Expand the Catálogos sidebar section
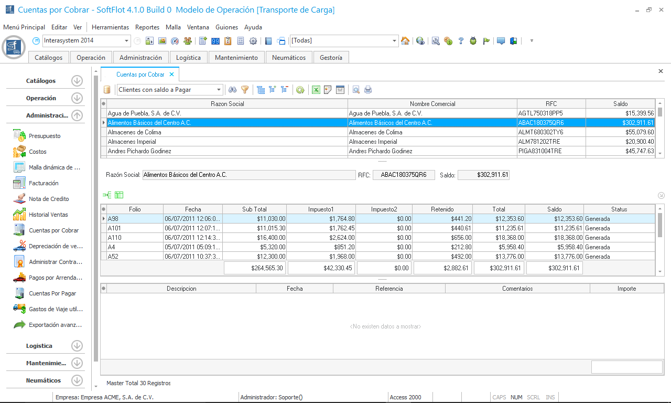 77,81
